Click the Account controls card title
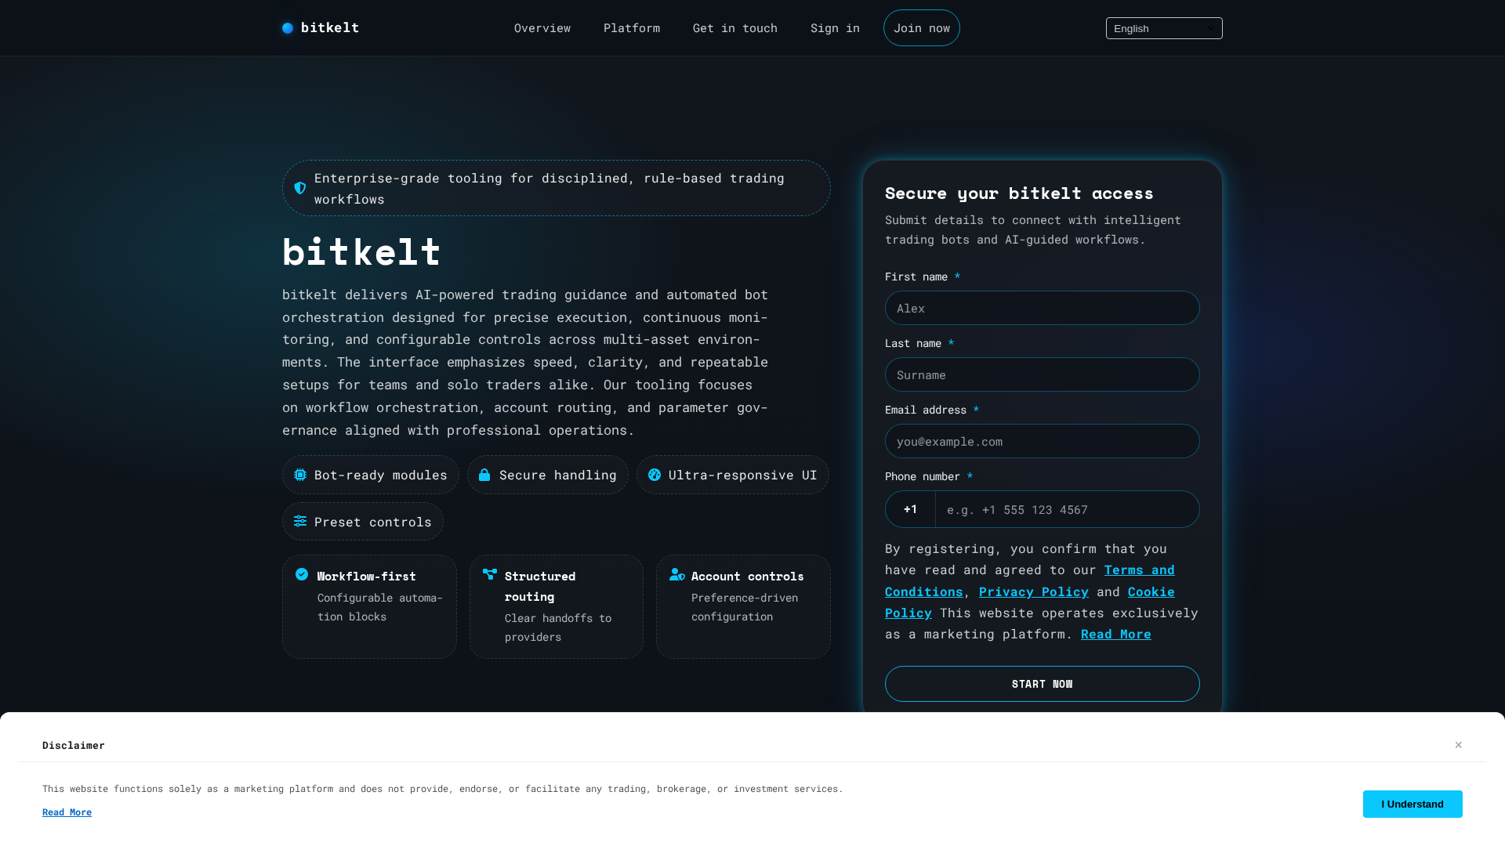 pyautogui.click(x=748, y=576)
